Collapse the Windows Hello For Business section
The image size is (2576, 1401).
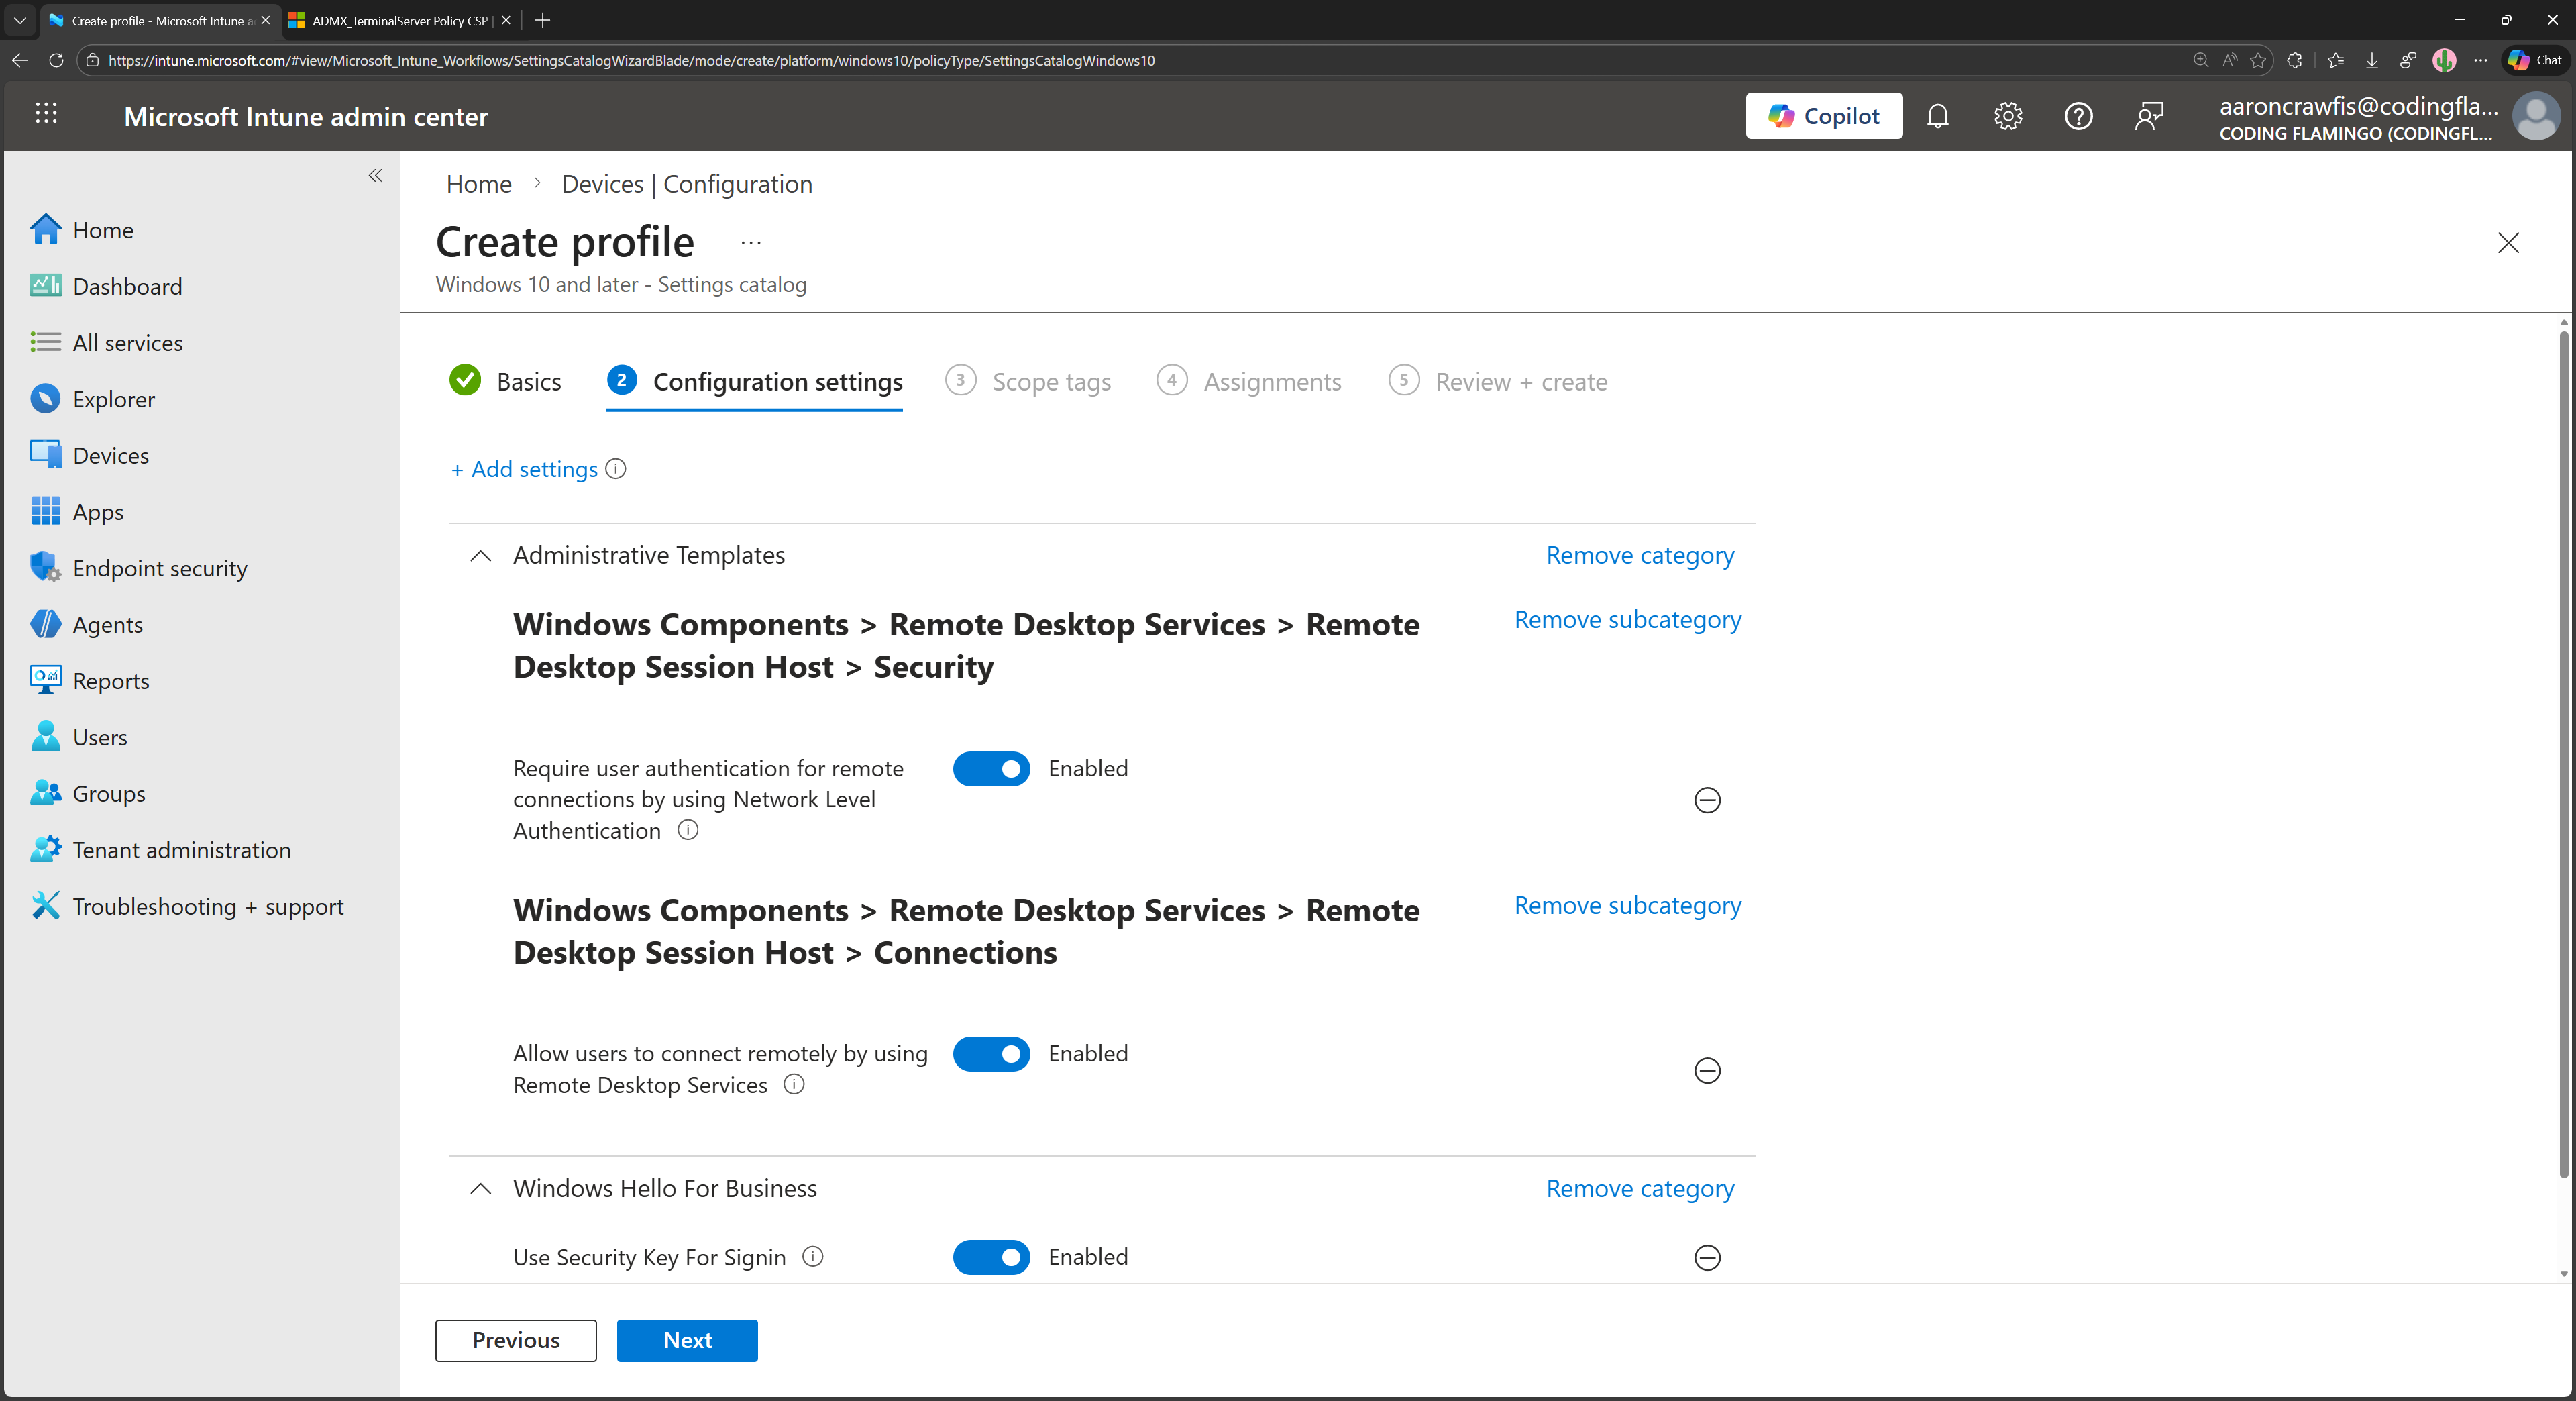coord(480,1190)
